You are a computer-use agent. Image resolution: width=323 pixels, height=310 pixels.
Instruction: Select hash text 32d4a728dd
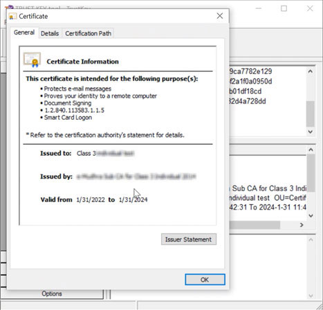(x=248, y=101)
